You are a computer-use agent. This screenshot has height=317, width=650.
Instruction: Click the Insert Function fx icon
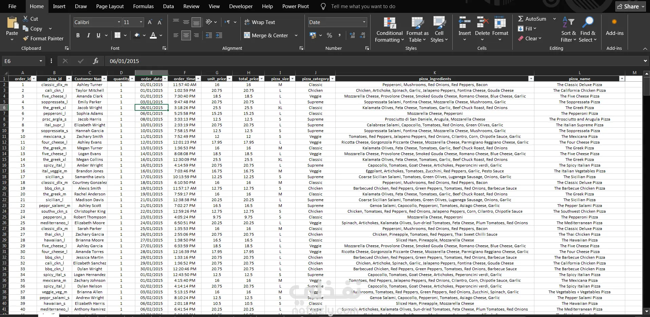96,61
